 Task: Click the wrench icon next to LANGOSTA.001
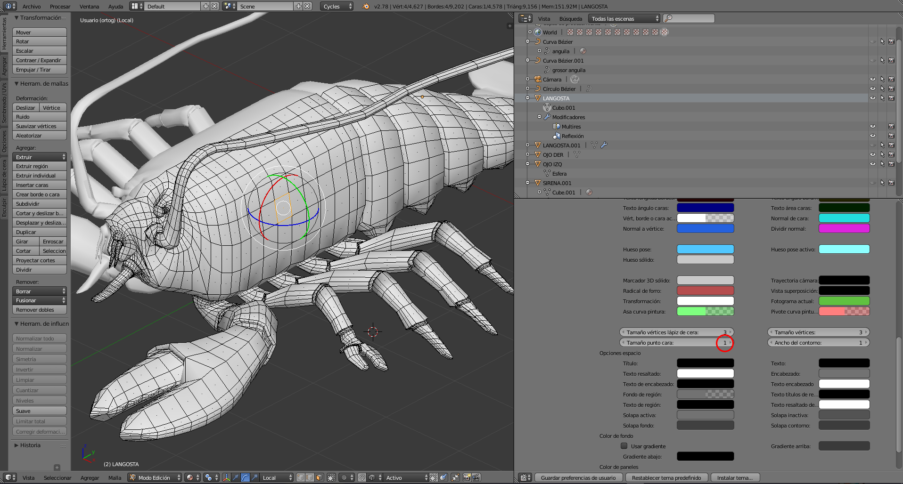coord(604,145)
